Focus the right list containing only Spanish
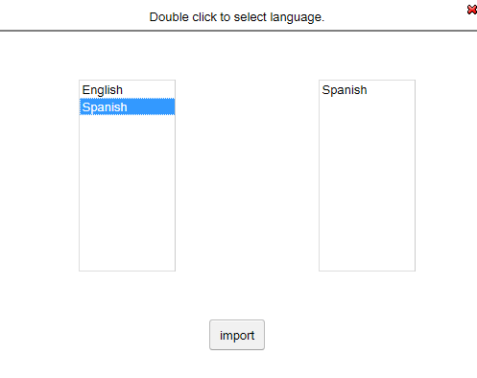The height and width of the screenshot is (378, 477). 367,176
